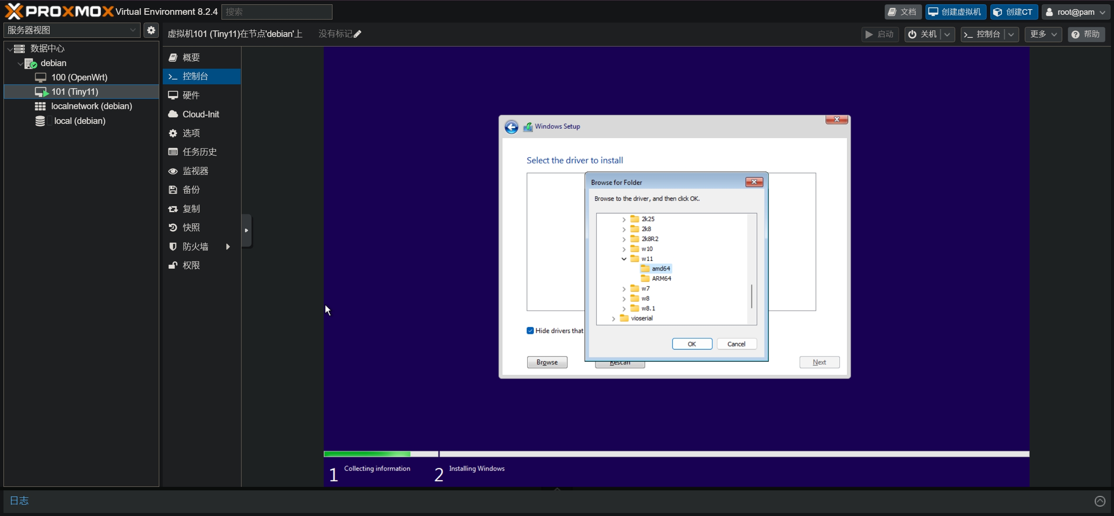Click 创建虚拟机 create VM button

click(x=956, y=12)
